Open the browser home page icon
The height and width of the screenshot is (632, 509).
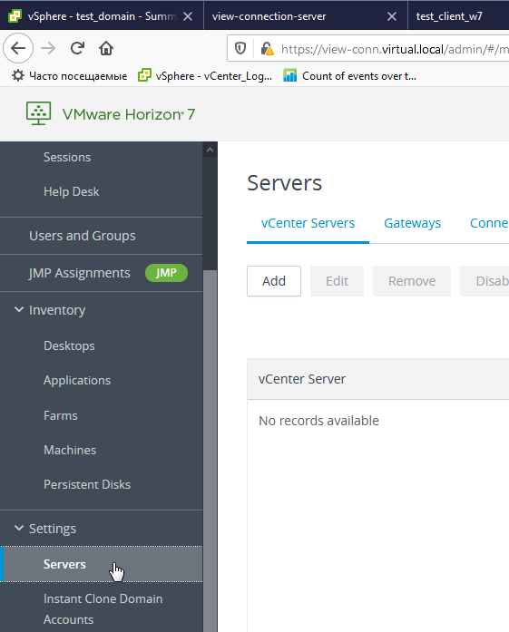pos(106,48)
